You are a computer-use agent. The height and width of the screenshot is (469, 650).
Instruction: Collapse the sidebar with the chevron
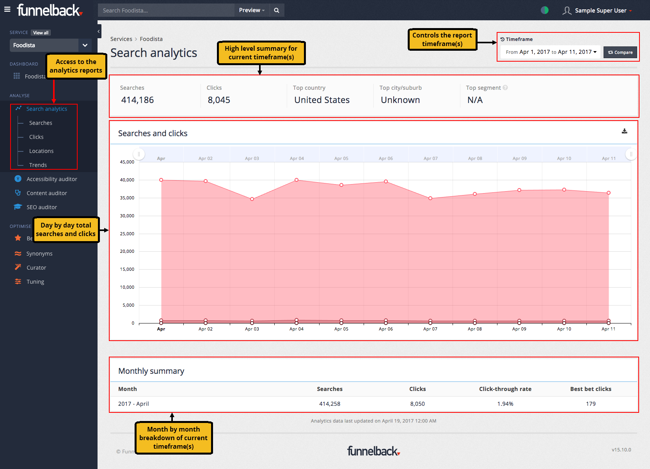tap(98, 31)
